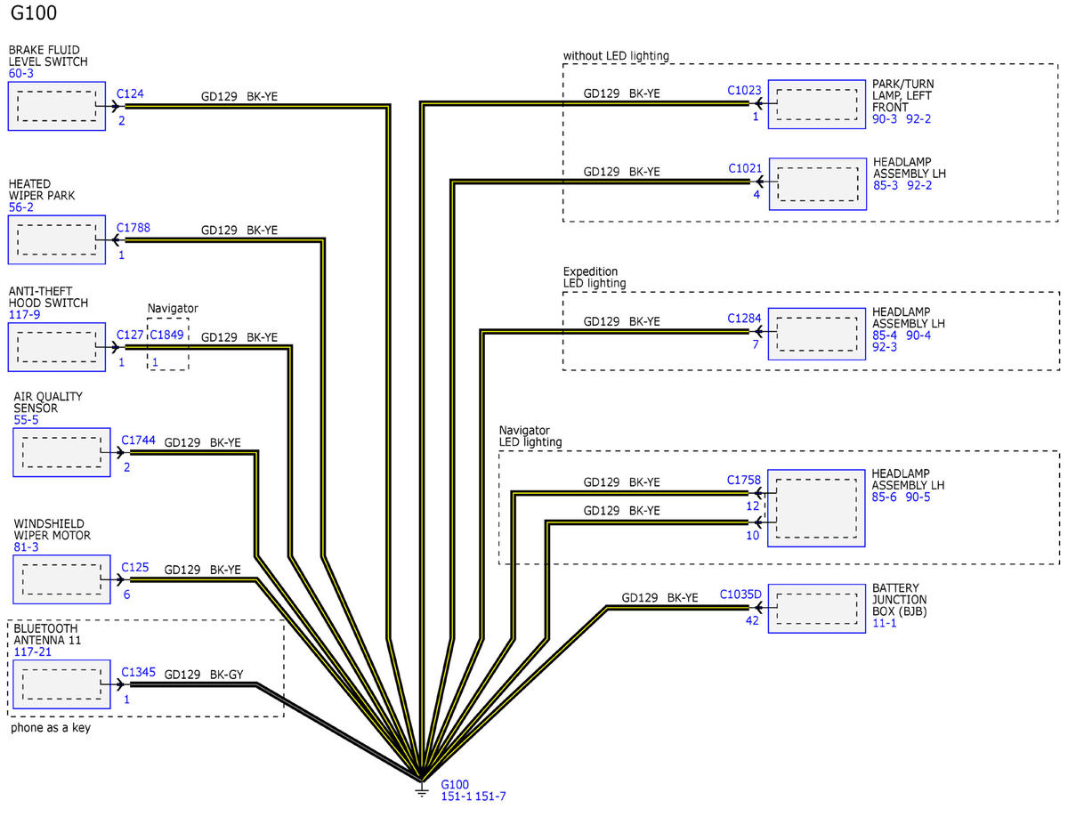Image resolution: width=1068 pixels, height=825 pixels.
Task: Click connector C1021 label
Action: coord(744,167)
